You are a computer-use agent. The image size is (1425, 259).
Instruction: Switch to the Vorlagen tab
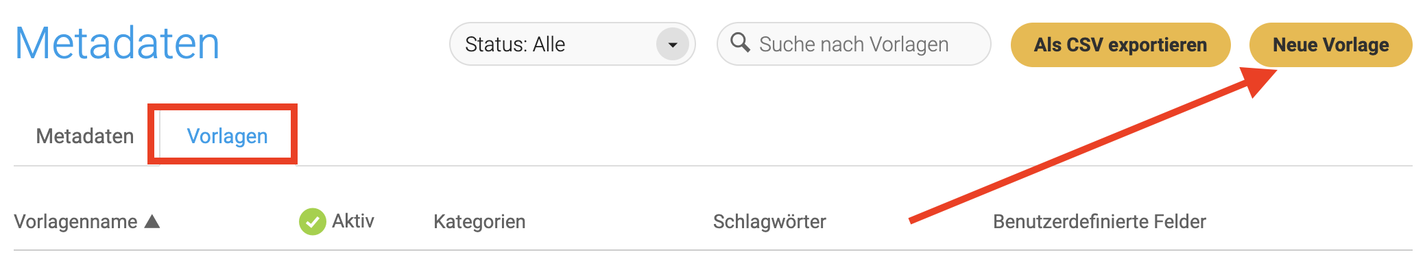228,136
